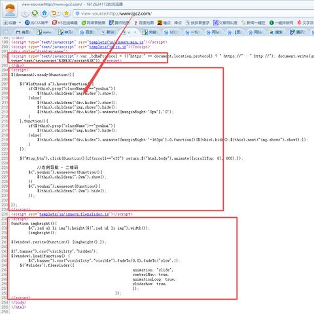Switch to the 新浪 tab

pyautogui.click(x=108, y=32)
